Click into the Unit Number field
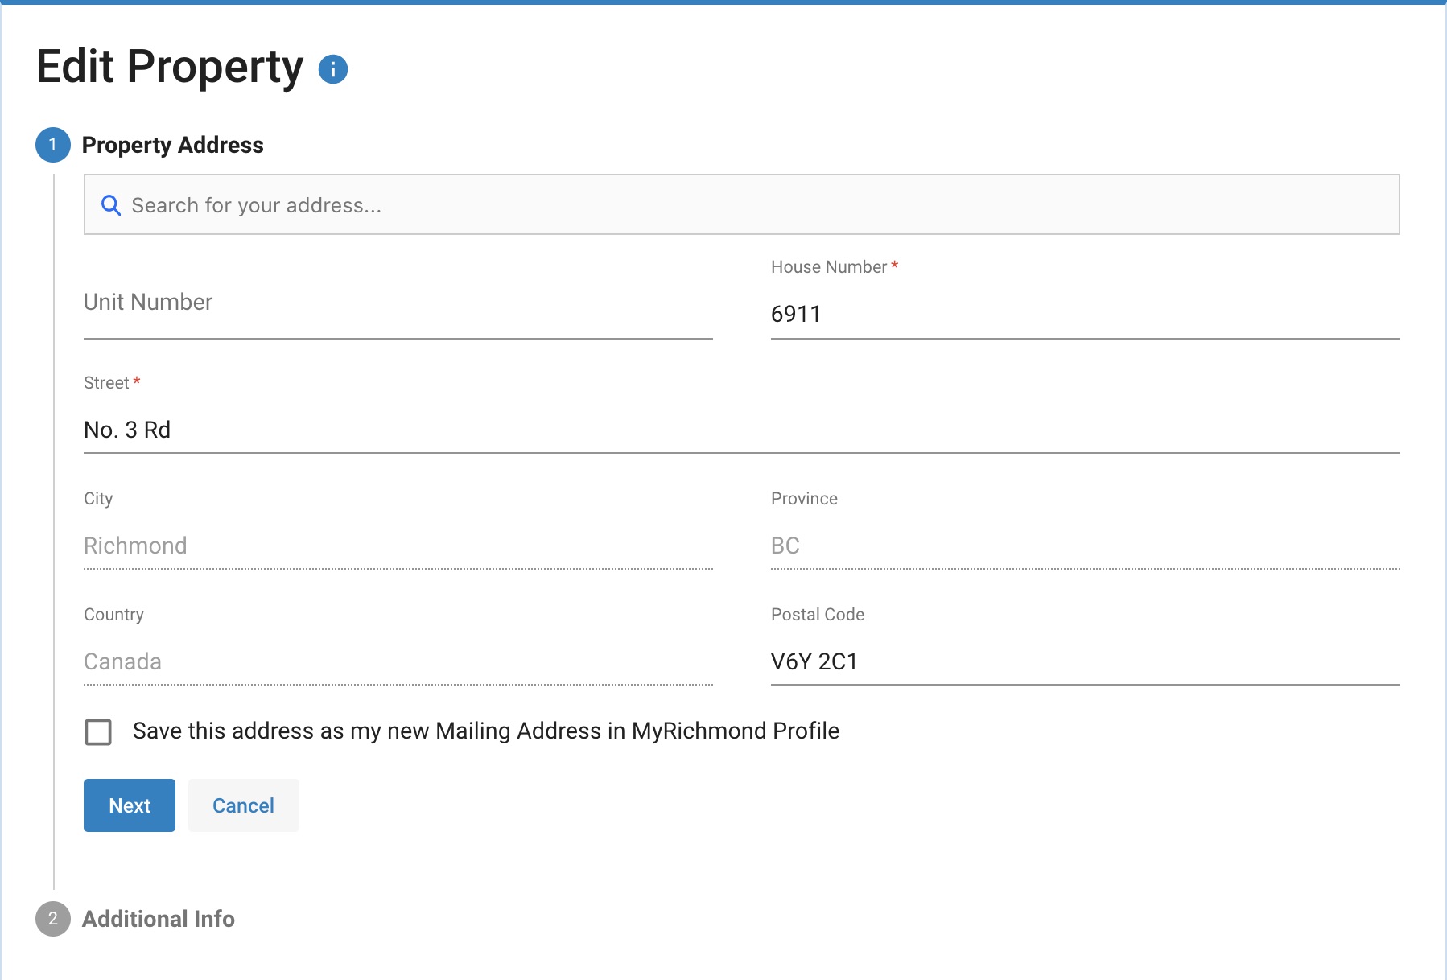Image resolution: width=1447 pixels, height=980 pixels. 398,312
